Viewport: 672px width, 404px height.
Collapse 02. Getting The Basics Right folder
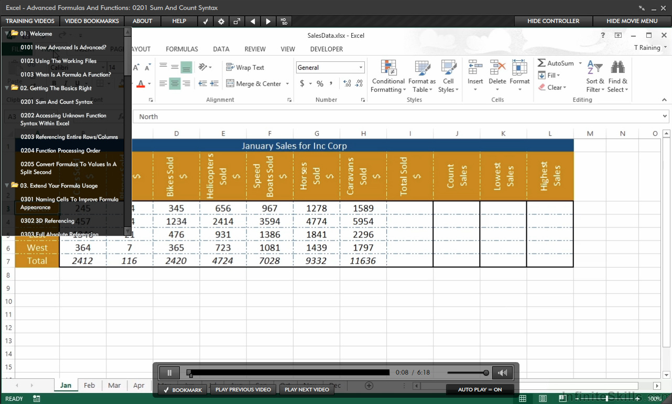coord(7,88)
